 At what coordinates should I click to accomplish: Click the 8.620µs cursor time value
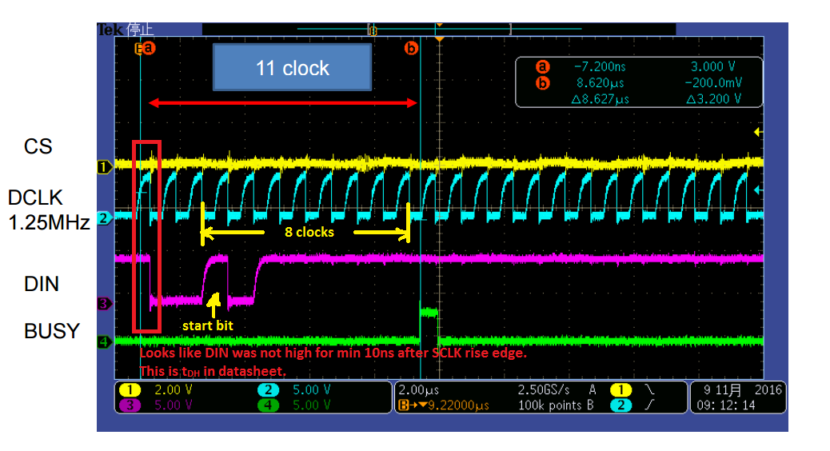[x=601, y=83]
